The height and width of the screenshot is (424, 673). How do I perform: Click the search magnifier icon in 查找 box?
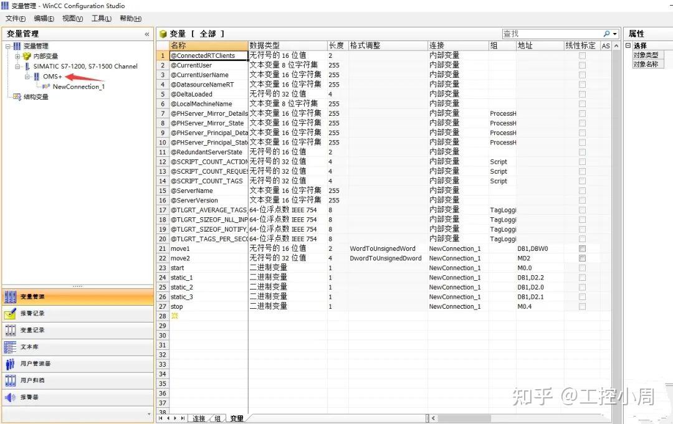pos(605,33)
